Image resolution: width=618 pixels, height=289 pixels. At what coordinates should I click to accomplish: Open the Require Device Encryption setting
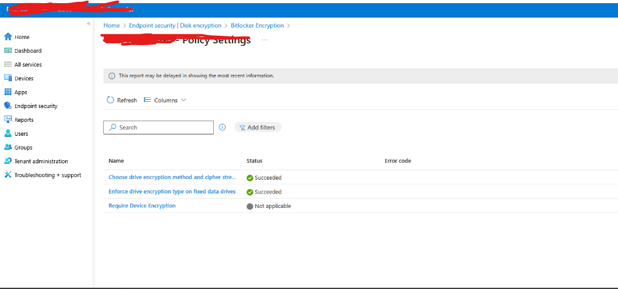(142, 205)
